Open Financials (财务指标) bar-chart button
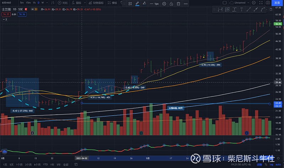Screen dimensions: 284x168 coord(96,3)
